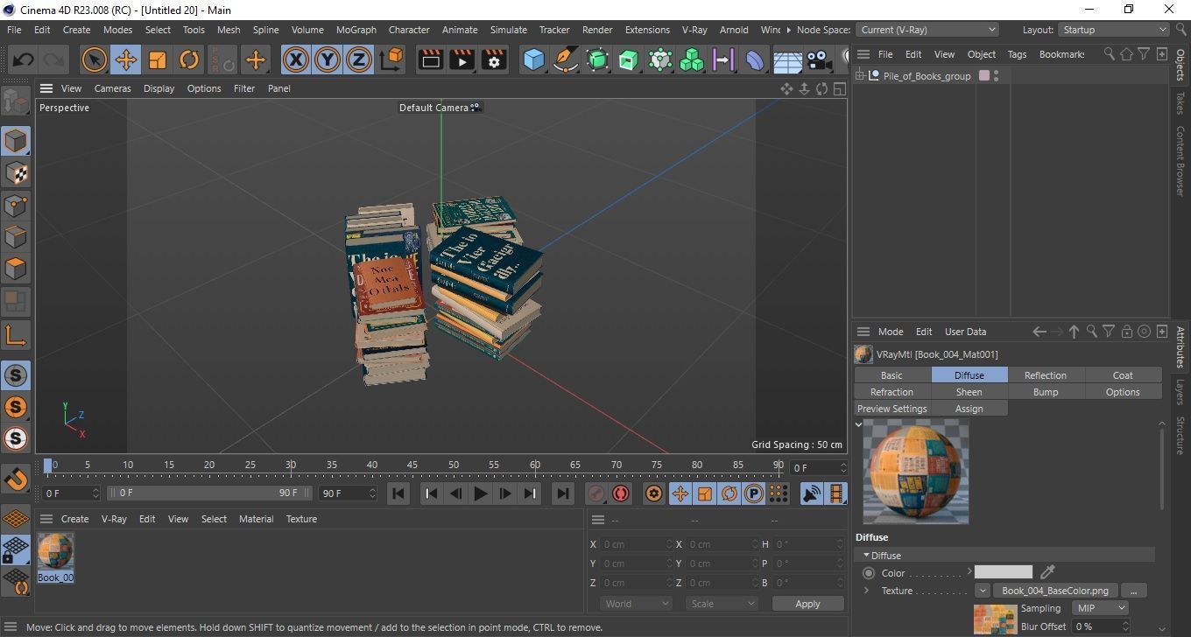Open viewport Cameras menu
This screenshot has height=637, width=1191.
coord(113,88)
